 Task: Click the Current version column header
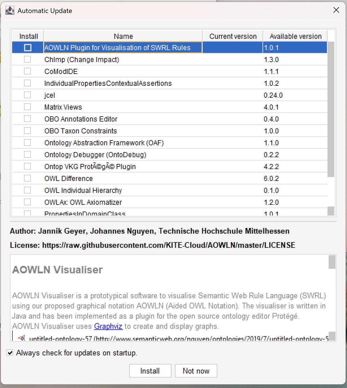coord(233,36)
